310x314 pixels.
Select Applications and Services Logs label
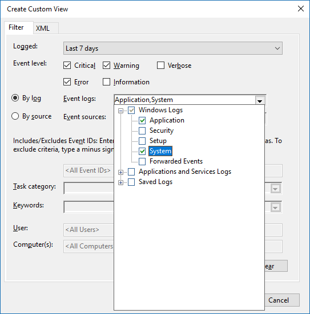tap(185, 172)
